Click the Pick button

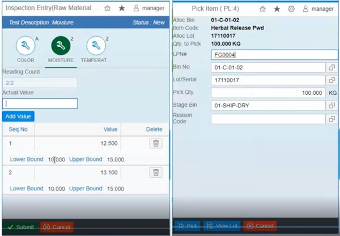(x=188, y=226)
